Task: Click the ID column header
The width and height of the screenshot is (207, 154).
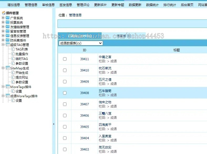Action: click(85, 50)
